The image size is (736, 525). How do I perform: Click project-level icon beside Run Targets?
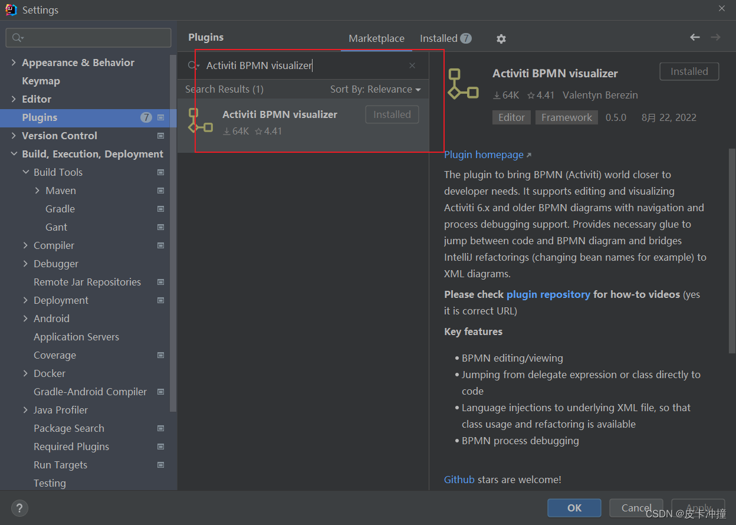160,465
